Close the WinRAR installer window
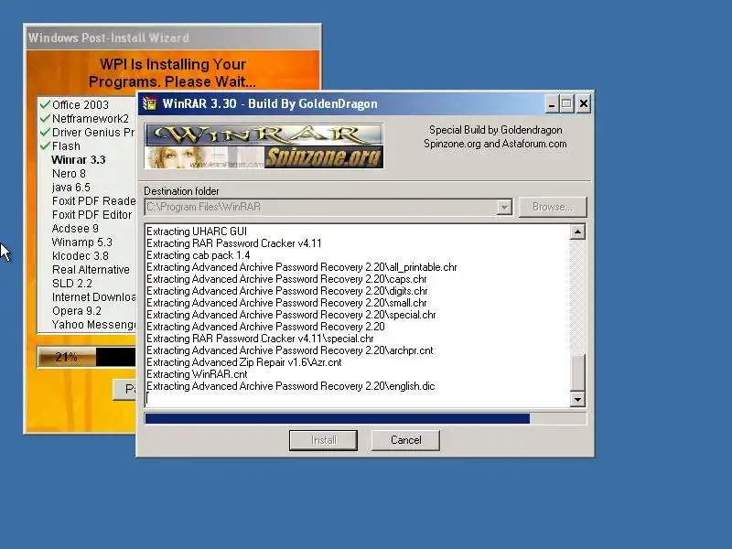The image size is (732, 549). click(x=584, y=103)
